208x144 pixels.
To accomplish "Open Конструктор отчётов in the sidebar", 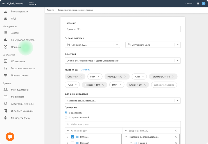I will (22, 40).
